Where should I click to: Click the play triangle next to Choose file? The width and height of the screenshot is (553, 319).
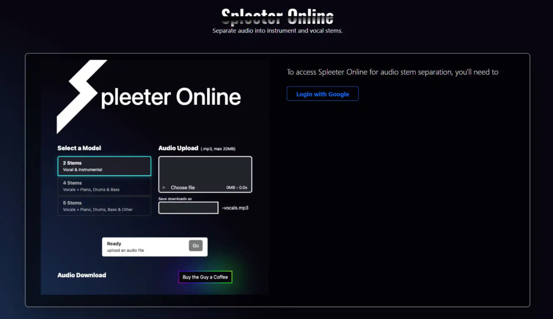(164, 188)
